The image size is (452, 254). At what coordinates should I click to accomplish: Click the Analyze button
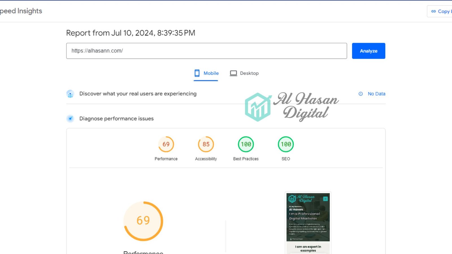point(368,51)
